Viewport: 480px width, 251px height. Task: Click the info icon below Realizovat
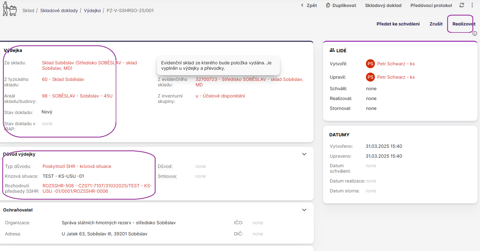click(x=475, y=33)
